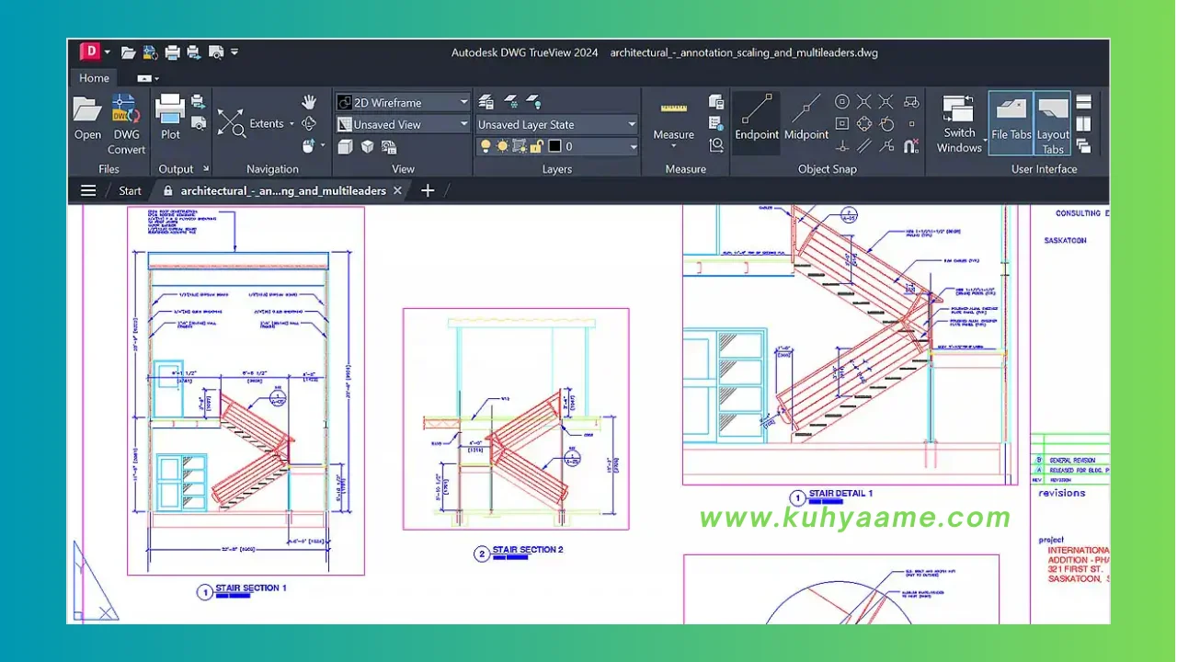Viewport: 1177px width, 662px height.
Task: Click the object properties list icon
Action: [x=716, y=101]
